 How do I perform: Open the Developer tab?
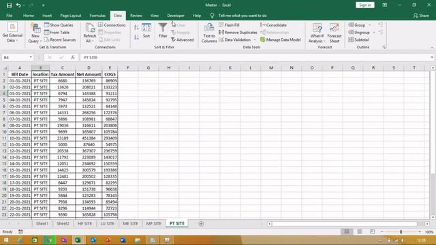[176, 16]
